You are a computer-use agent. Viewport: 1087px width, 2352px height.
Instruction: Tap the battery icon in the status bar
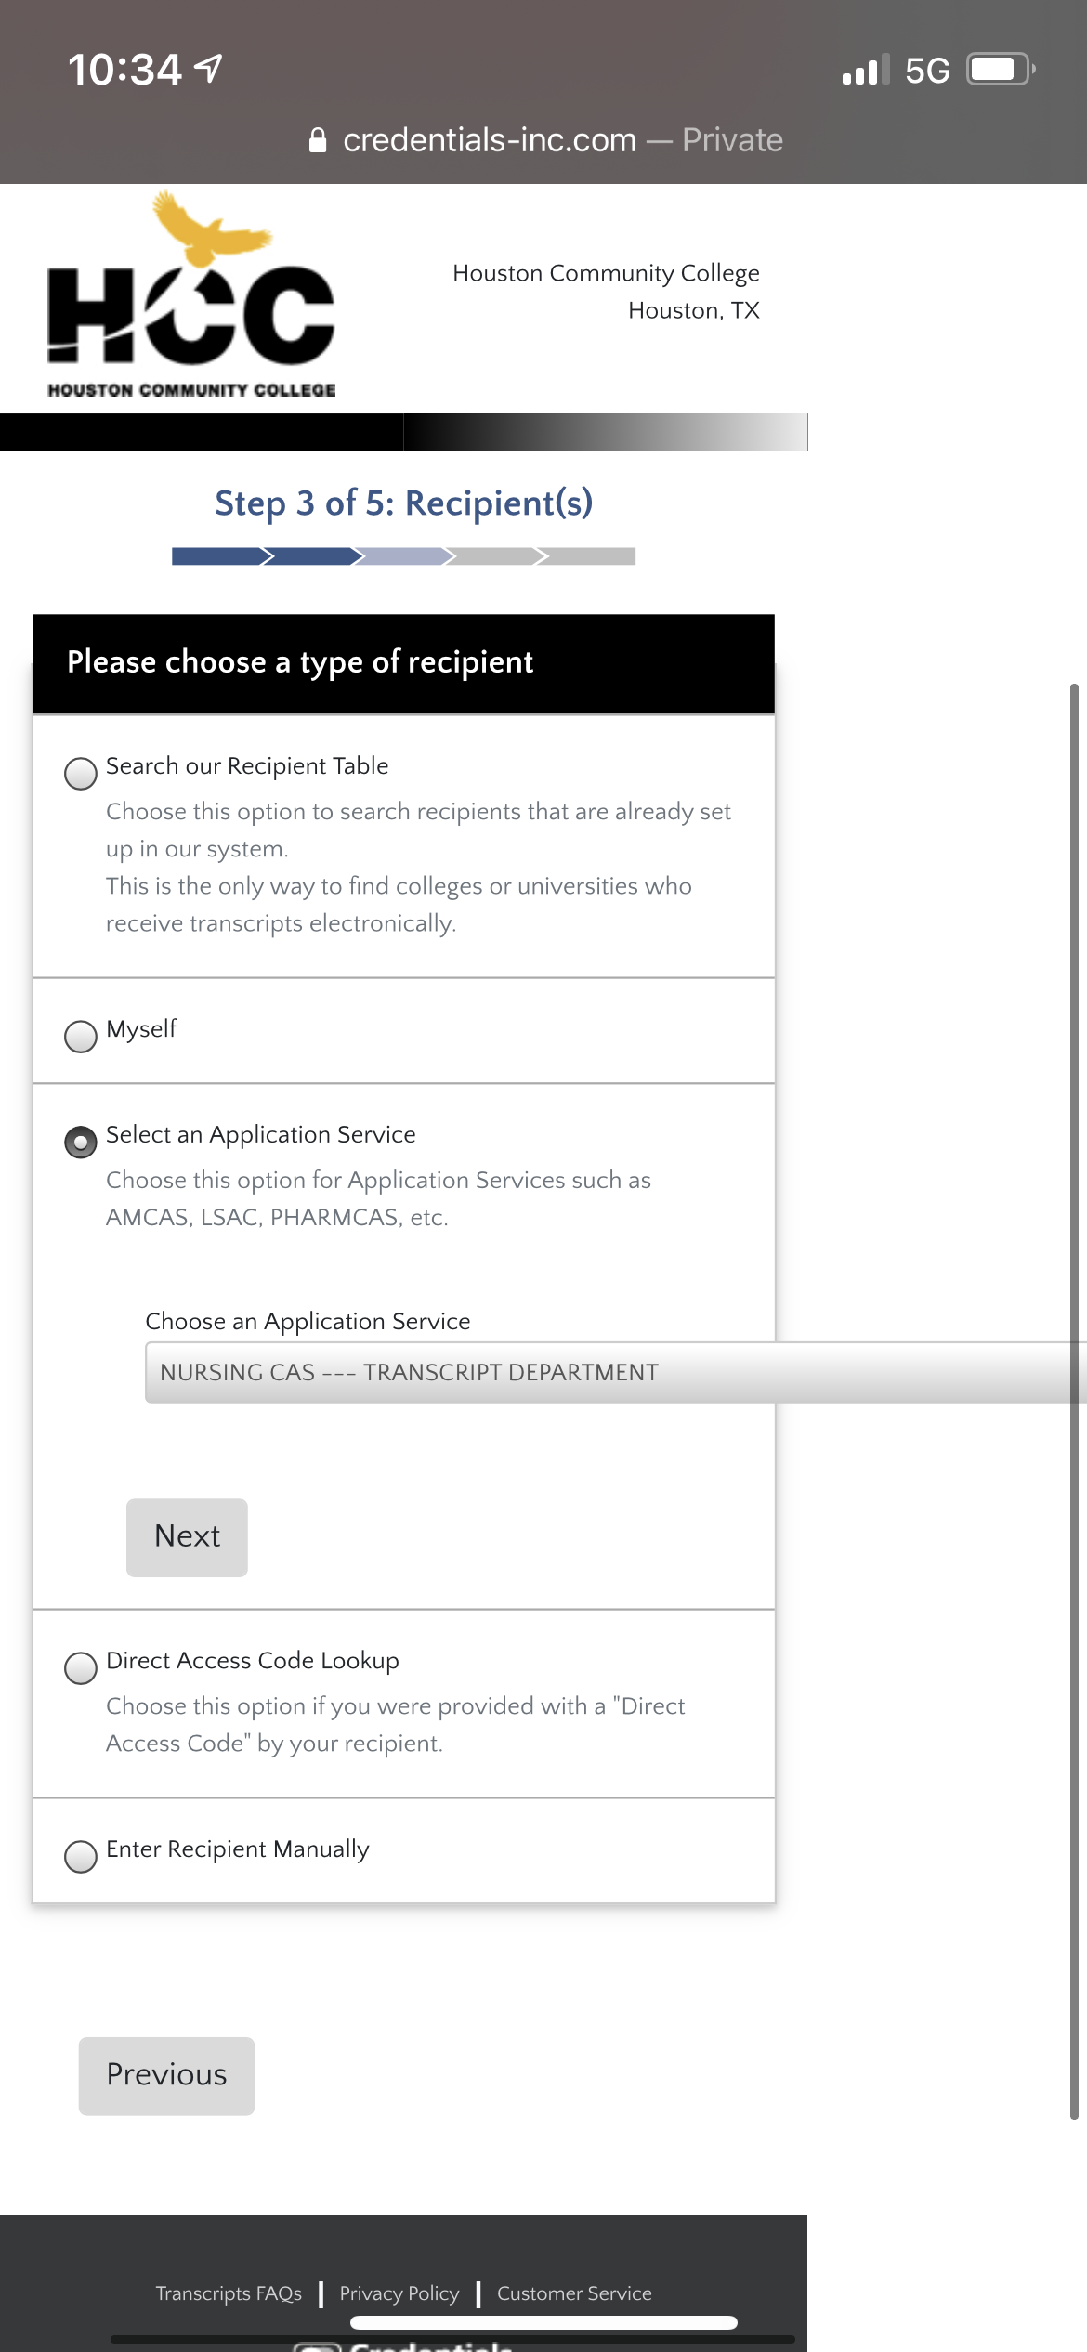pyautogui.click(x=1002, y=70)
